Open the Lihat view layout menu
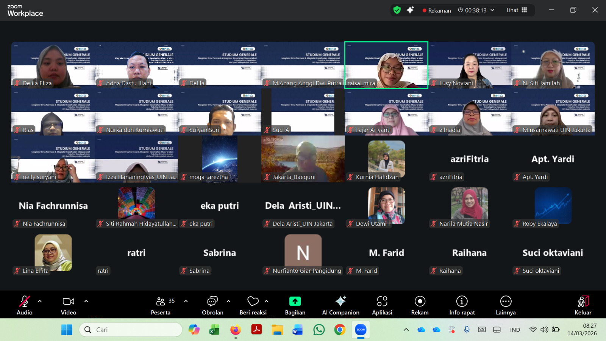 tap(517, 10)
